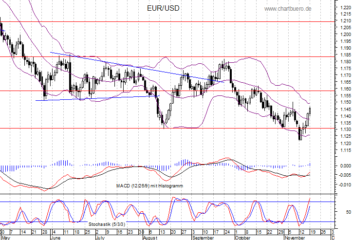
Task: Select the September month marker
Action: click(x=203, y=238)
